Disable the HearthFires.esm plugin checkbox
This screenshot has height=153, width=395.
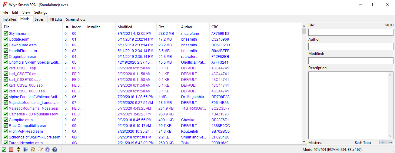6,51
